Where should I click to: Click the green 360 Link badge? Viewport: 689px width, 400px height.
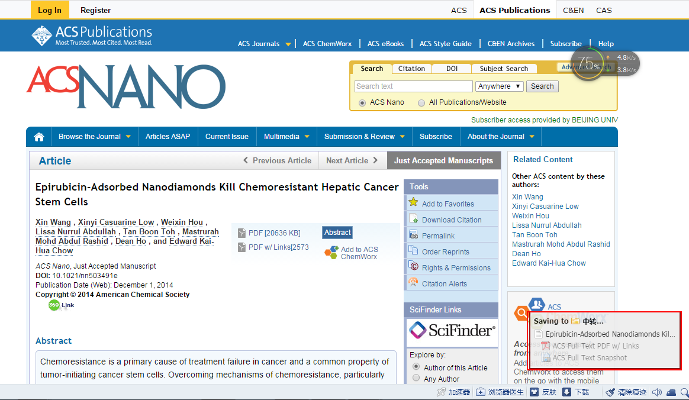tap(61, 305)
